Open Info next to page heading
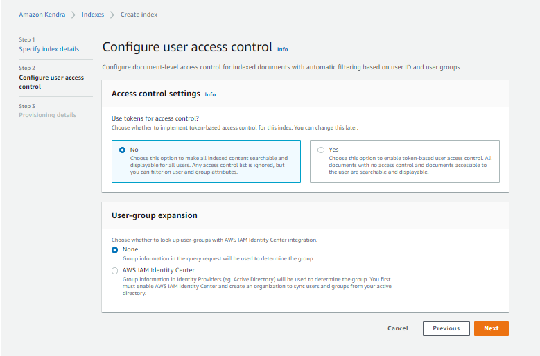Image resolution: width=540 pixels, height=356 pixels. pos(282,50)
